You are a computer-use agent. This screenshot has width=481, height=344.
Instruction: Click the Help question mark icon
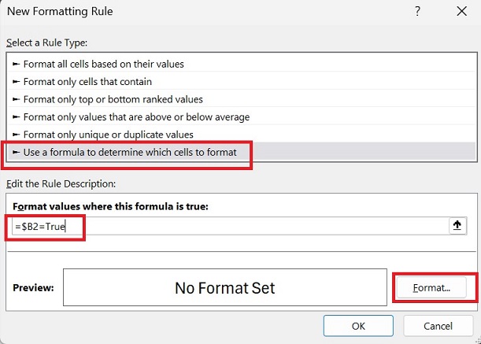click(x=414, y=11)
